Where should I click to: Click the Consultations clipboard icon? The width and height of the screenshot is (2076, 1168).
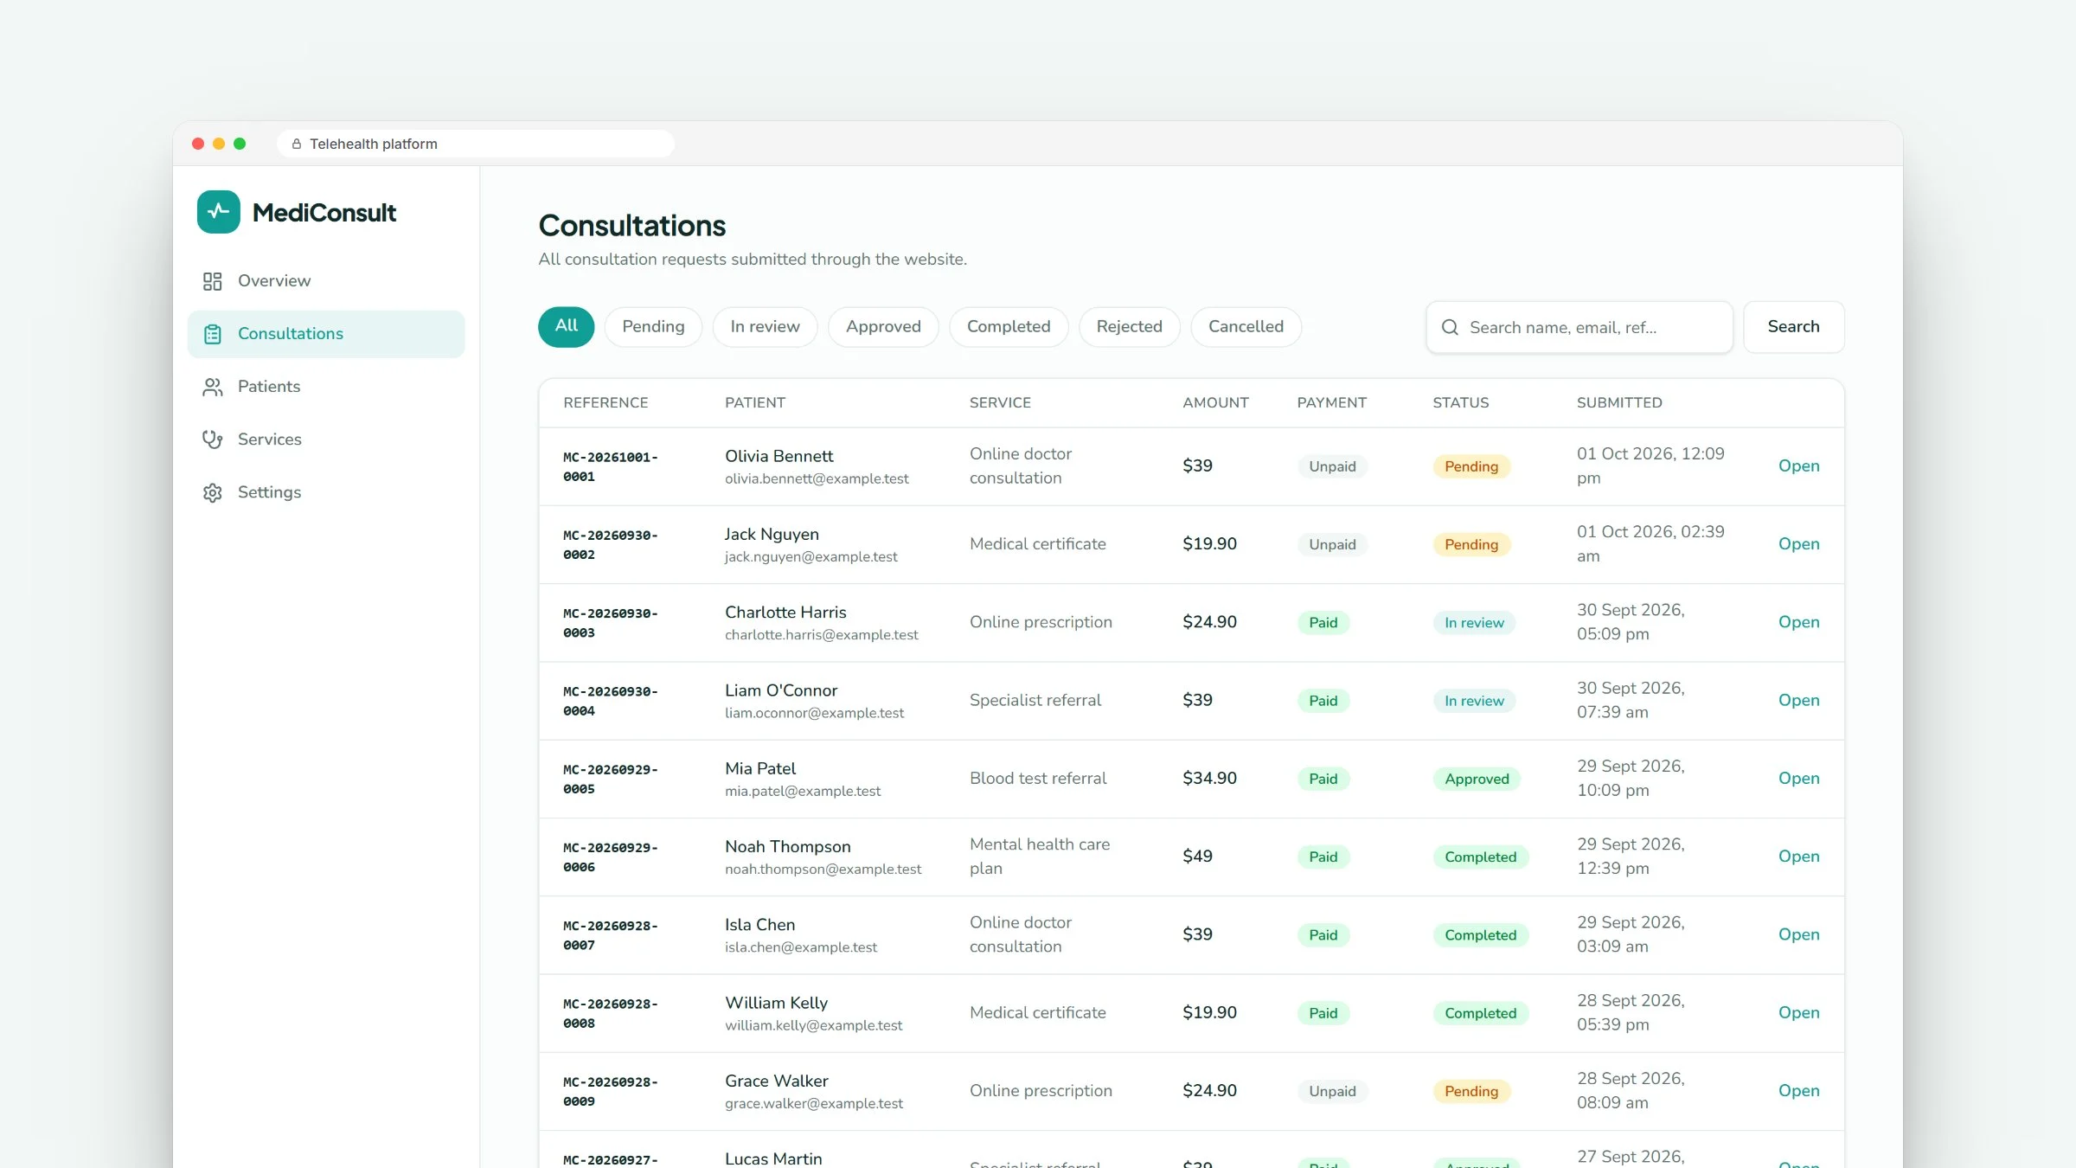pyautogui.click(x=212, y=334)
